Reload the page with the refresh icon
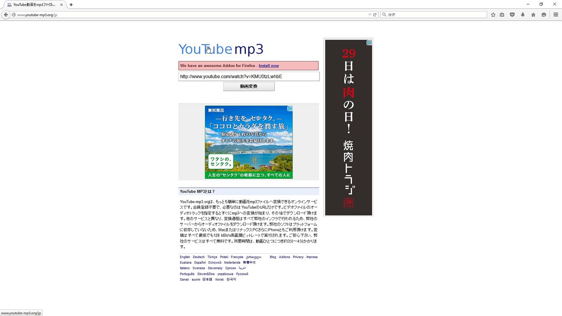562x316 pixels. click(375, 14)
